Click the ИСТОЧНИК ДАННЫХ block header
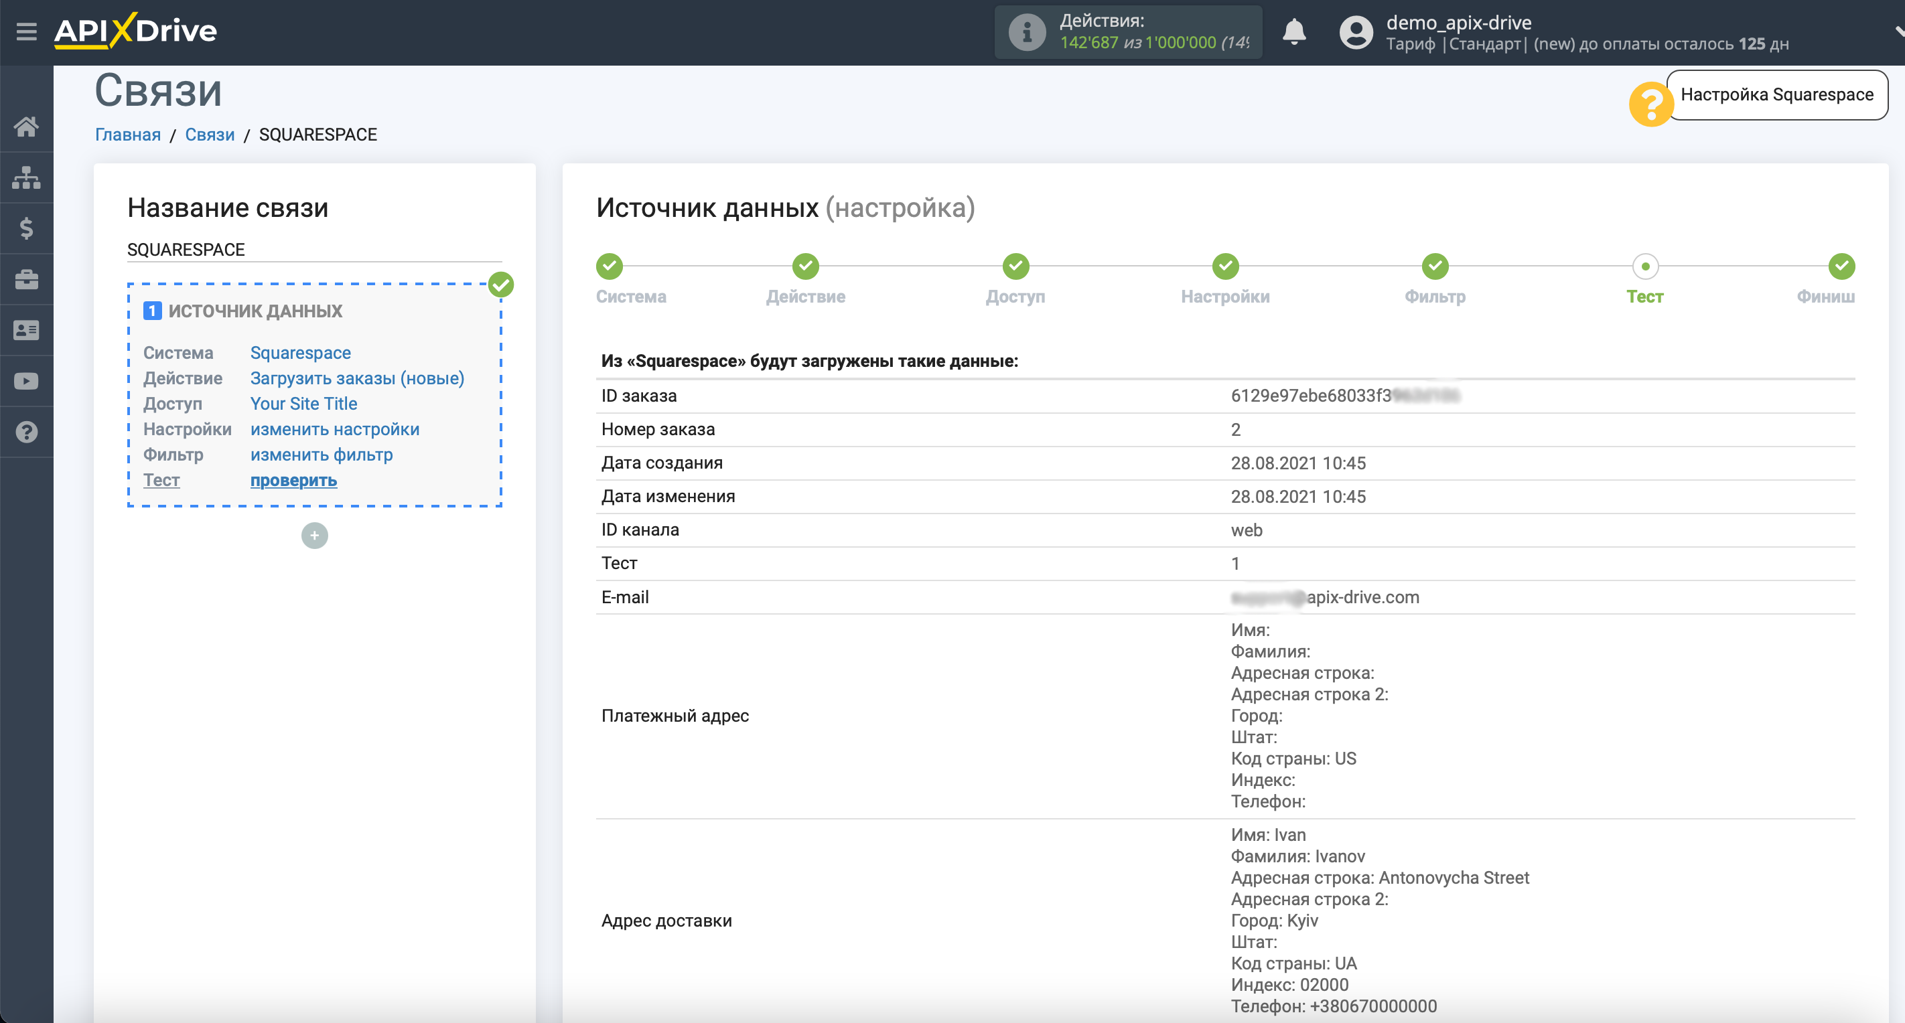The width and height of the screenshot is (1905, 1023). [255, 311]
